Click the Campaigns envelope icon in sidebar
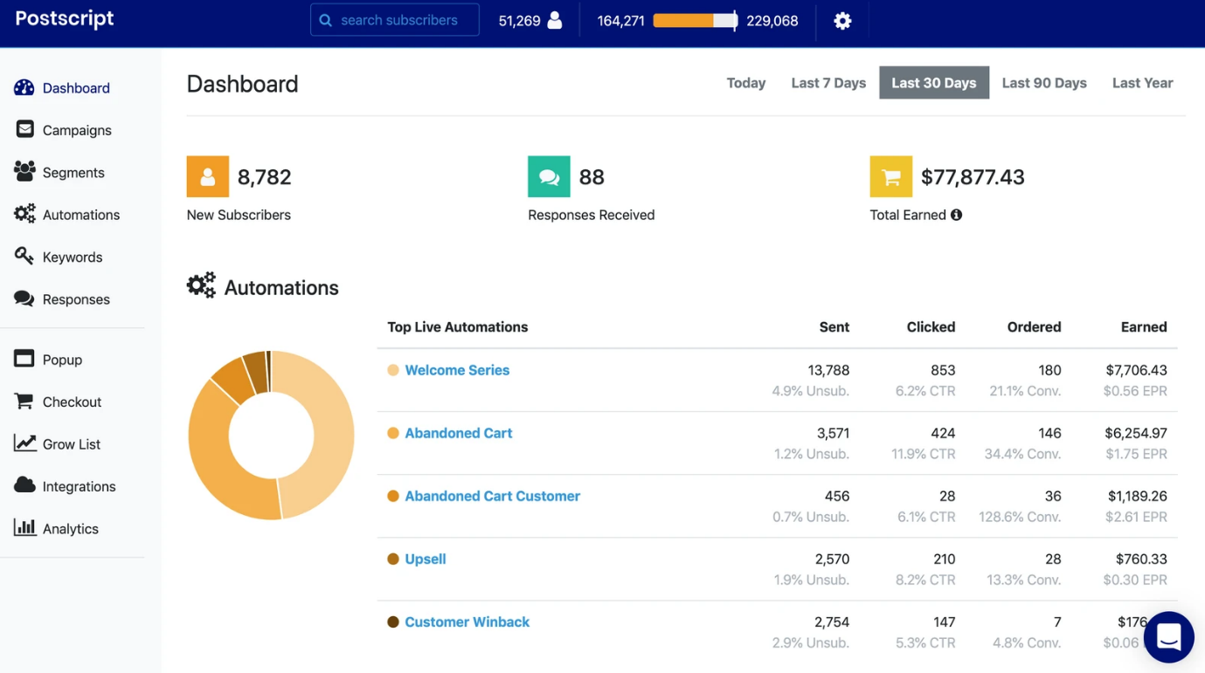Image resolution: width=1205 pixels, height=673 pixels. click(24, 129)
